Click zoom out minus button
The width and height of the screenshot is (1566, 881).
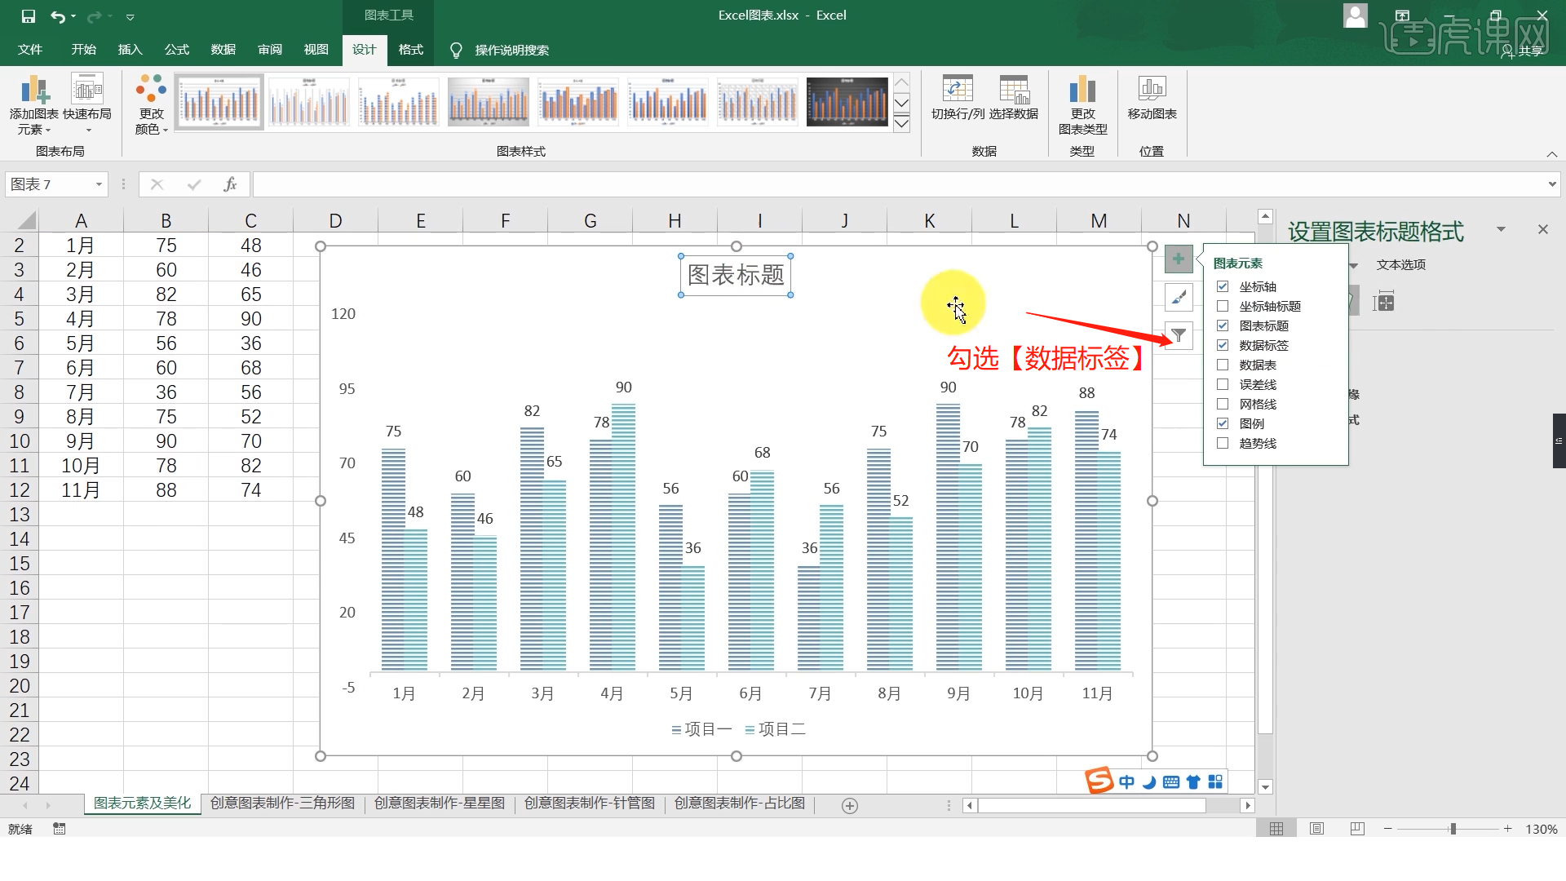point(1387,829)
